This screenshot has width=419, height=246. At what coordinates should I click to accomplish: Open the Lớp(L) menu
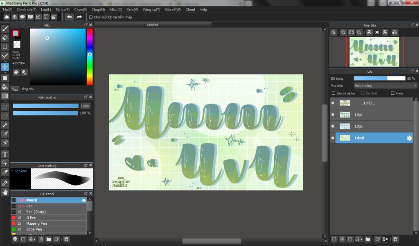point(46,9)
